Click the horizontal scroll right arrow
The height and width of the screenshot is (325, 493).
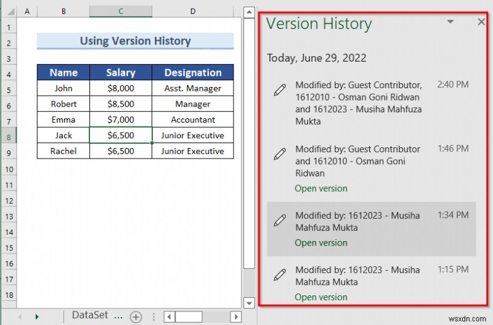tap(236, 316)
